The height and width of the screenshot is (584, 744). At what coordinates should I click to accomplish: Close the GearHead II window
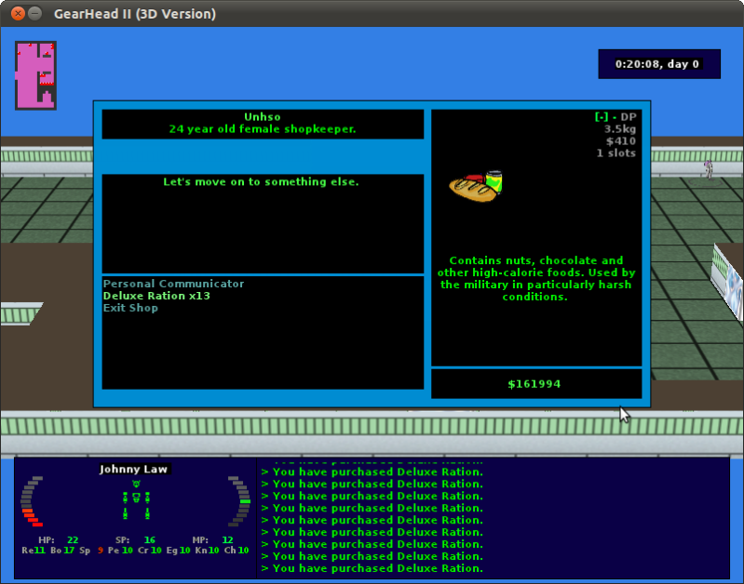(18, 13)
